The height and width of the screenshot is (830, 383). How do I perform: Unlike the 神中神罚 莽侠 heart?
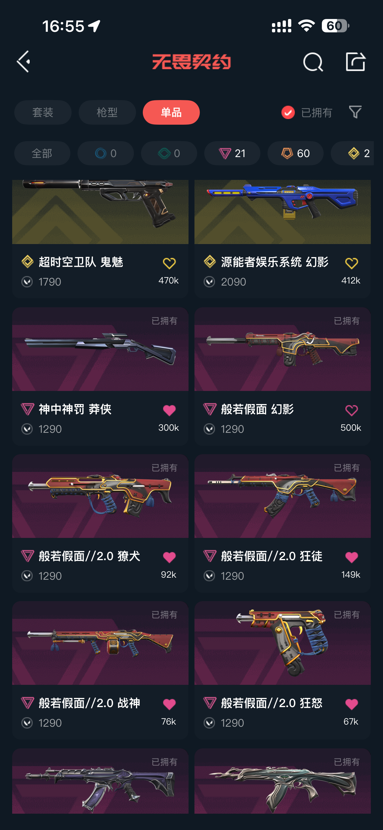[x=169, y=411]
